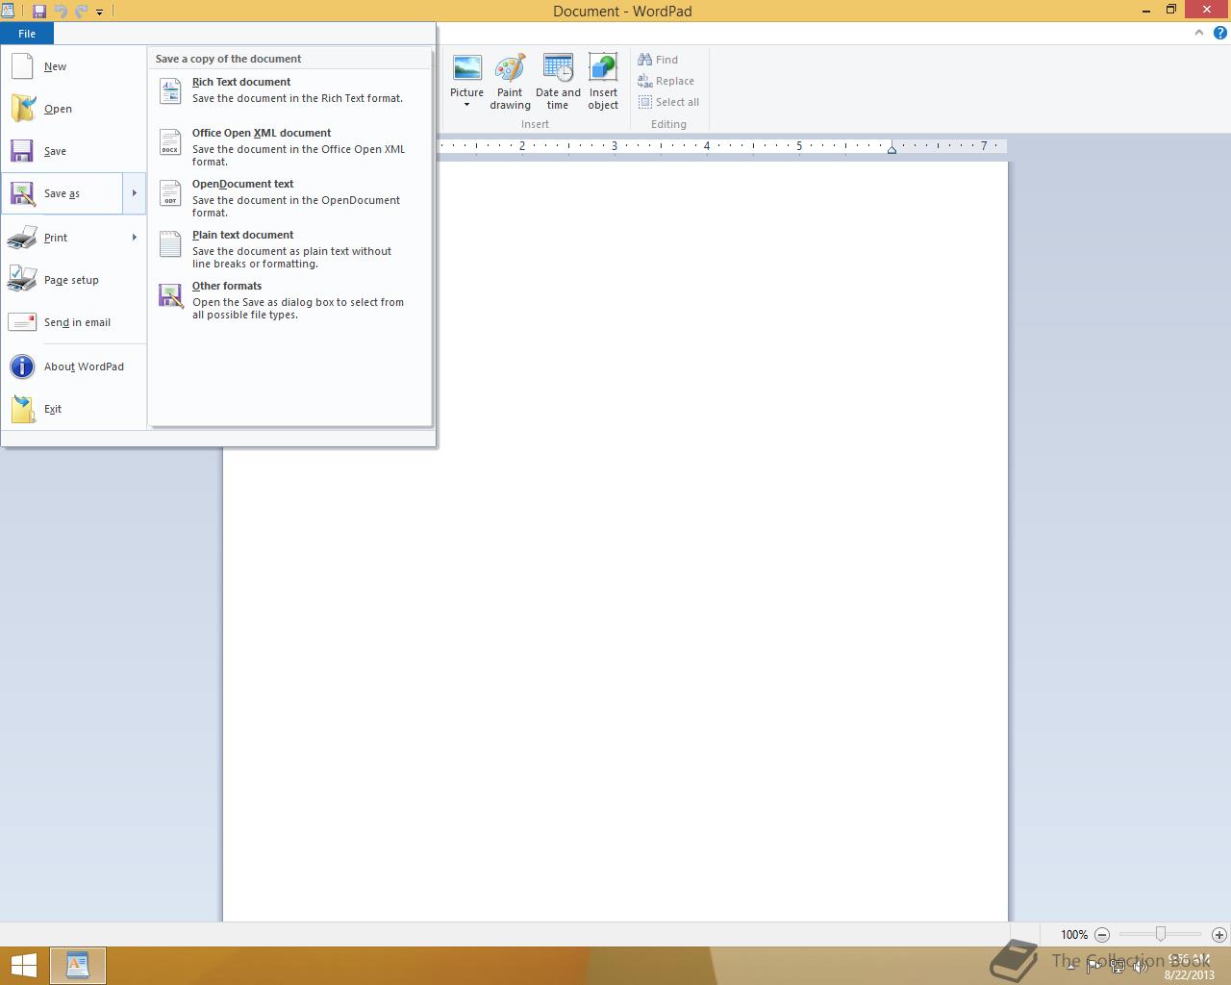Image resolution: width=1231 pixels, height=985 pixels.
Task: Show hidden system tray icons arrow
Action: pyautogui.click(x=1070, y=966)
